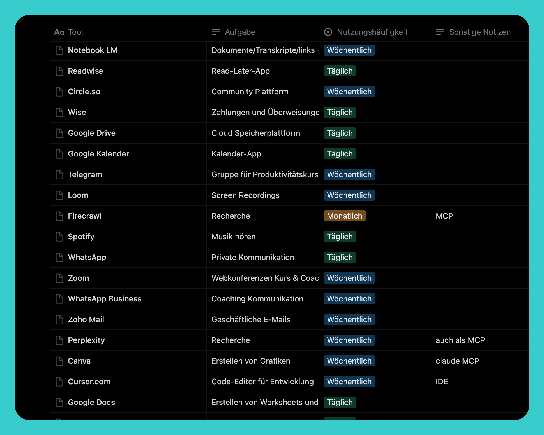
Task: Select the 'MCP' note in Firecrawl row
Action: [x=480, y=216]
